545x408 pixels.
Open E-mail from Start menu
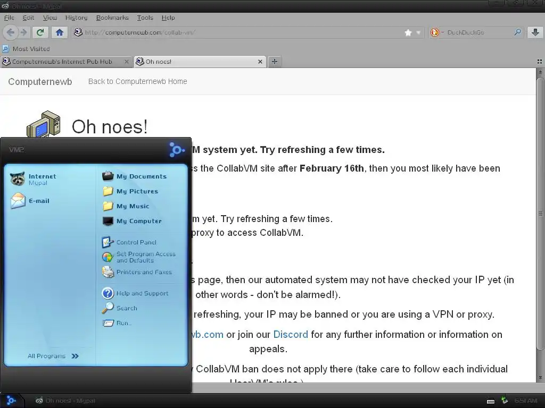click(x=30, y=201)
